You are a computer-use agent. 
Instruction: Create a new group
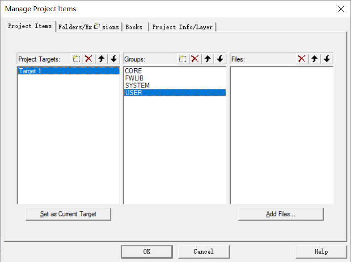click(x=183, y=59)
